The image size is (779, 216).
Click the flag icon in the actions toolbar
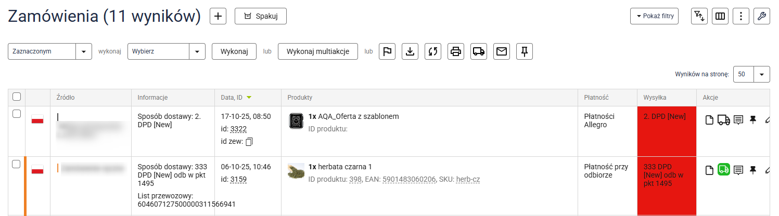[x=387, y=51]
